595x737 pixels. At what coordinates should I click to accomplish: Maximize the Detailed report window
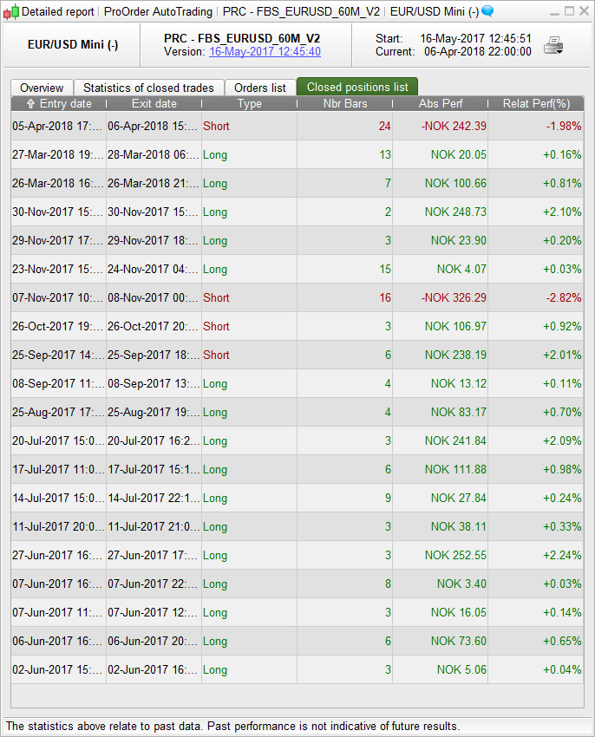pos(568,11)
